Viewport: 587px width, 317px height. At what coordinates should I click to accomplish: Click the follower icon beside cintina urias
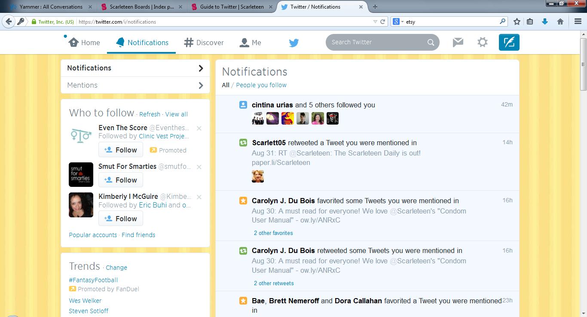[243, 105]
